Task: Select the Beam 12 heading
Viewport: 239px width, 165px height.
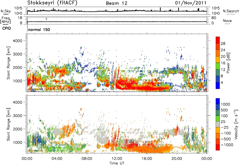Action: (117, 3)
